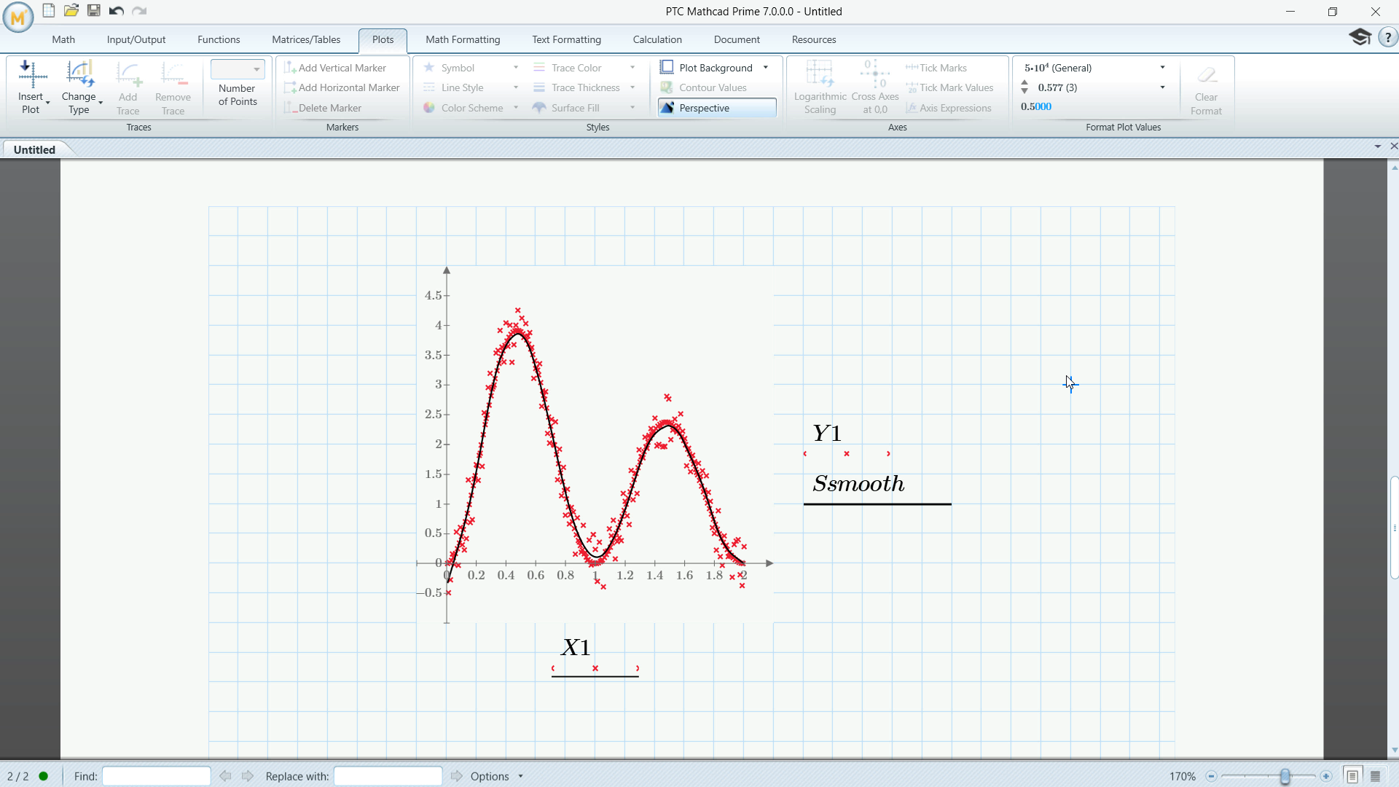Open the Number of Points combo box
Viewport: 1399px width, 787px height.
pyautogui.click(x=238, y=69)
